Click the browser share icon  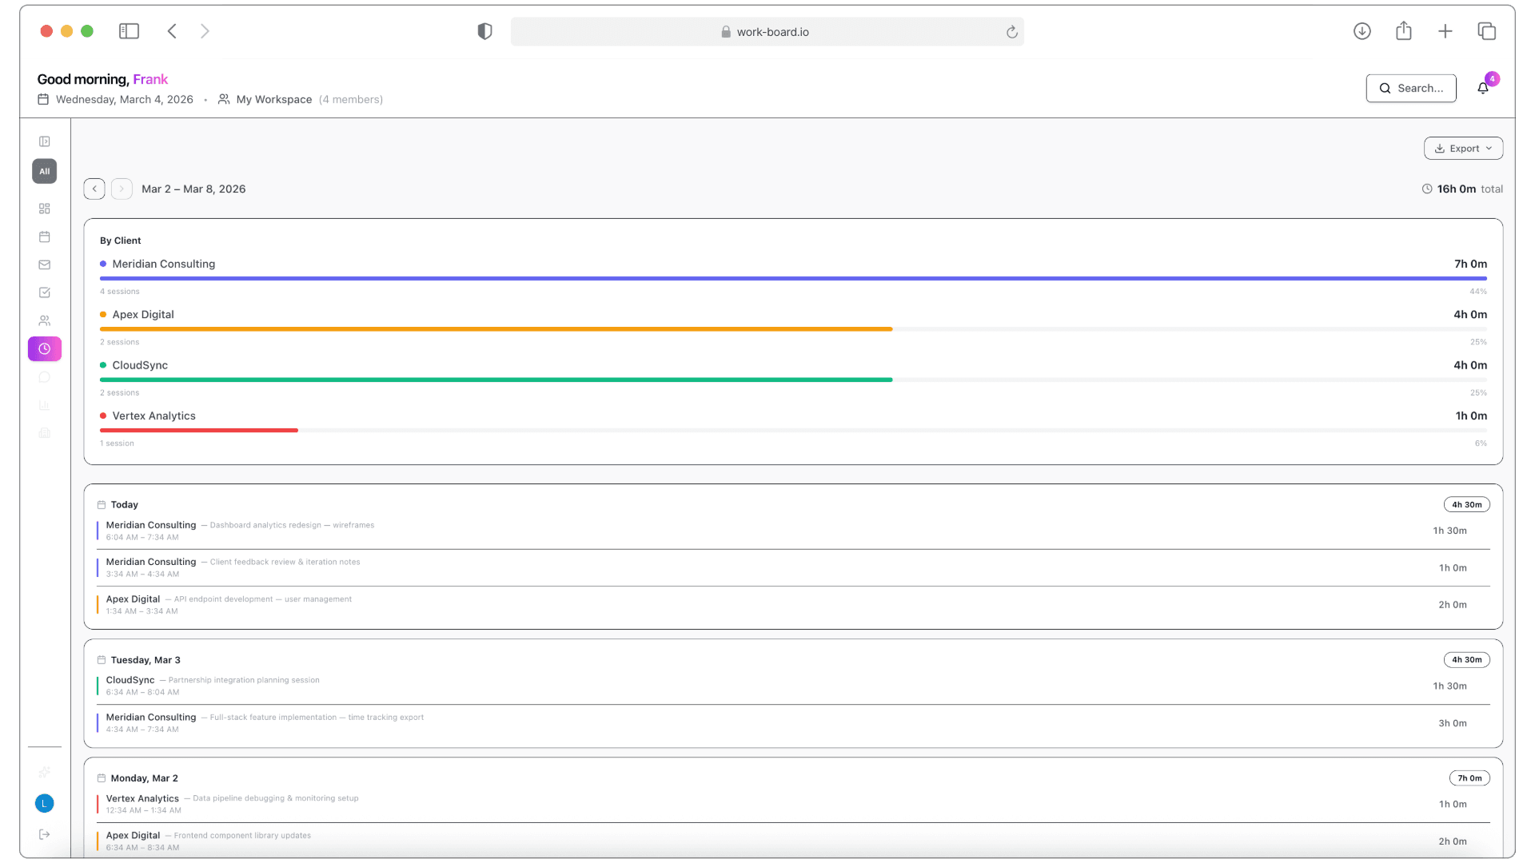(1404, 31)
